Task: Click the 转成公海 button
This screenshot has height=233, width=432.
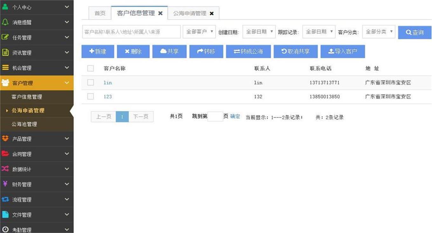Action: [248, 51]
